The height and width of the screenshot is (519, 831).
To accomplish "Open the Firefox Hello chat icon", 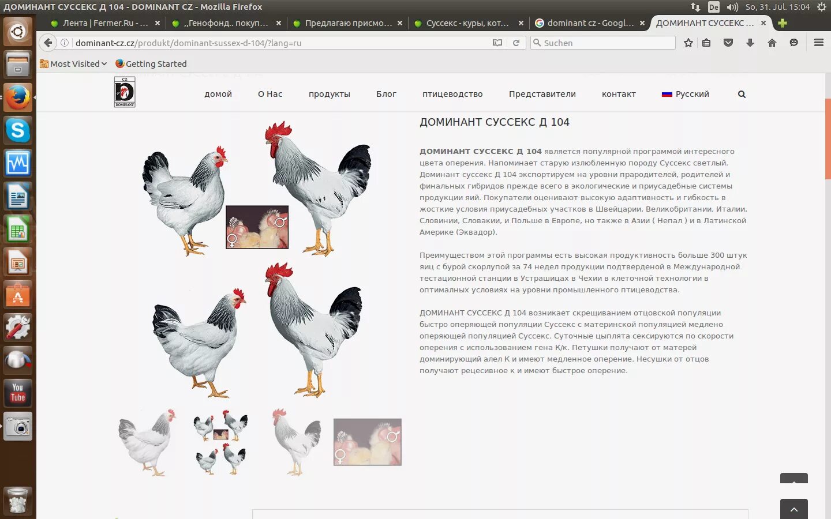I will (x=794, y=43).
